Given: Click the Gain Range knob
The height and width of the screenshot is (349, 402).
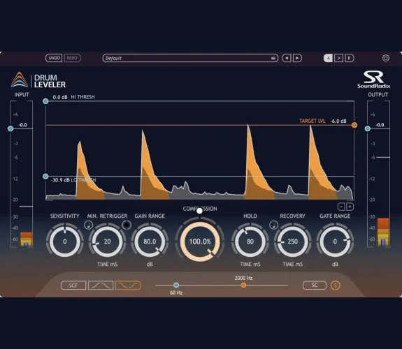Looking at the screenshot, I should click(x=150, y=242).
